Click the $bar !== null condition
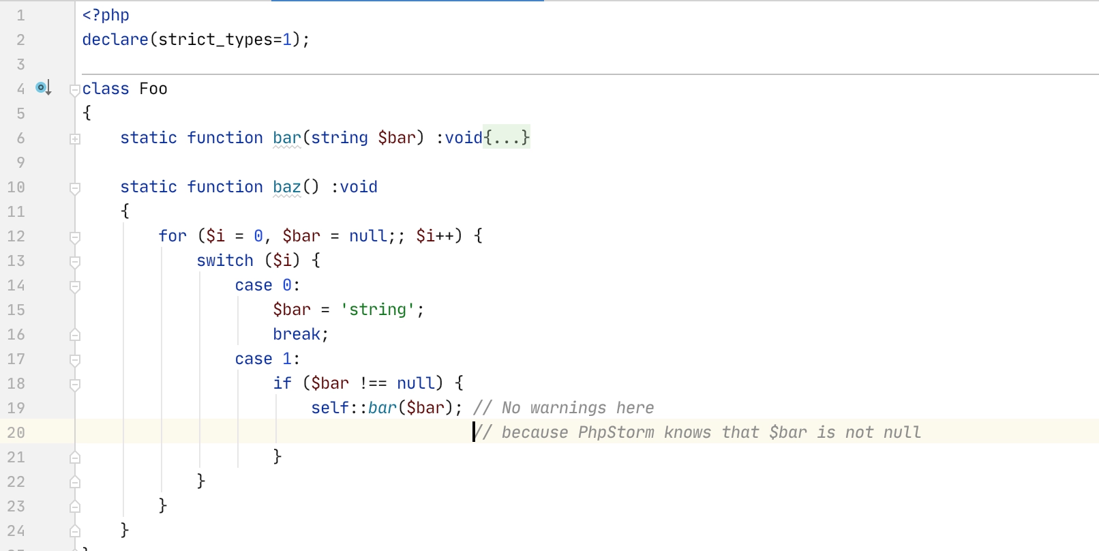The image size is (1099, 551). 377,383
